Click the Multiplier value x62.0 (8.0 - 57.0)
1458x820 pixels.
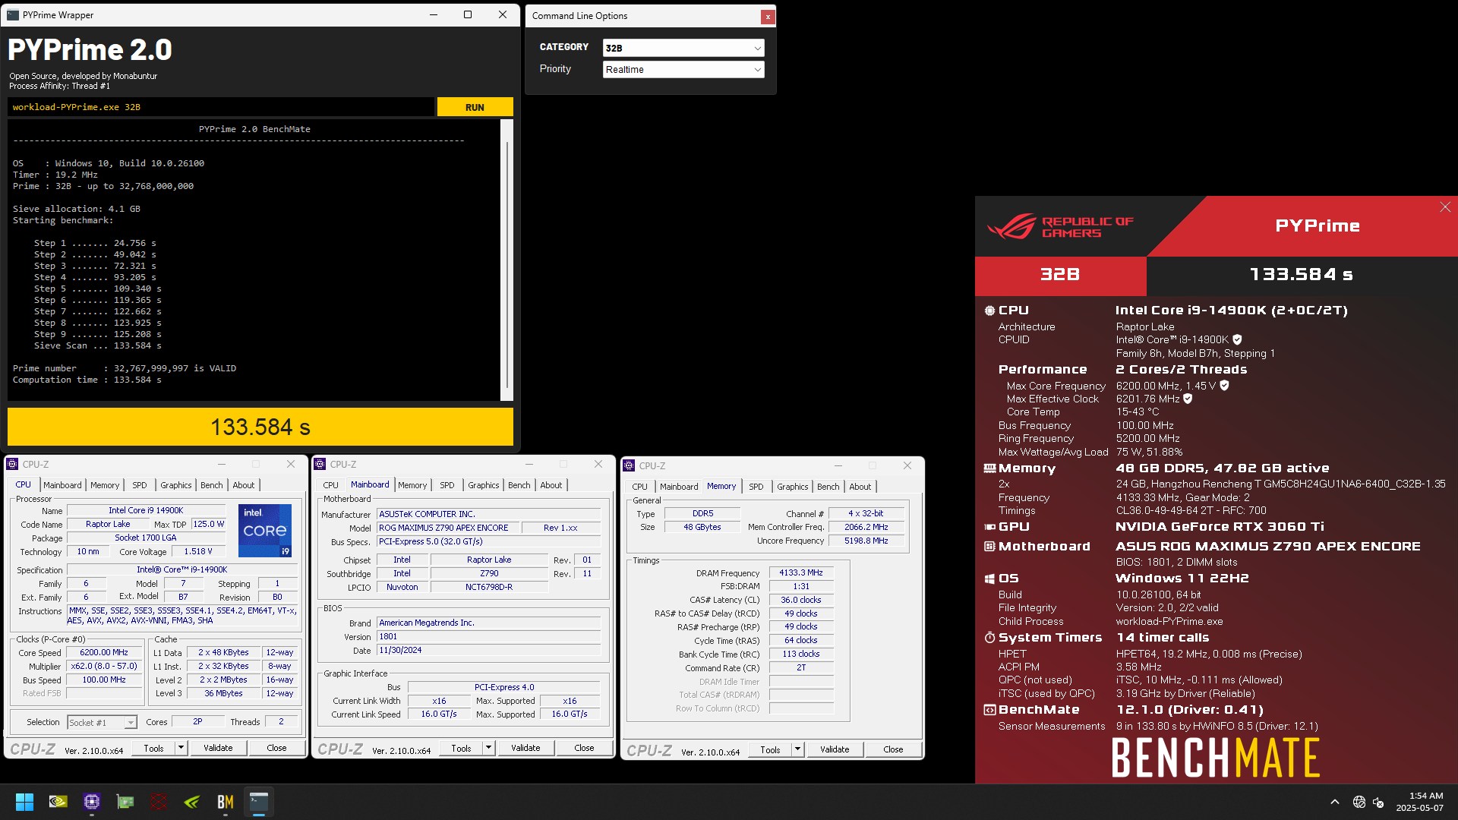tap(104, 666)
